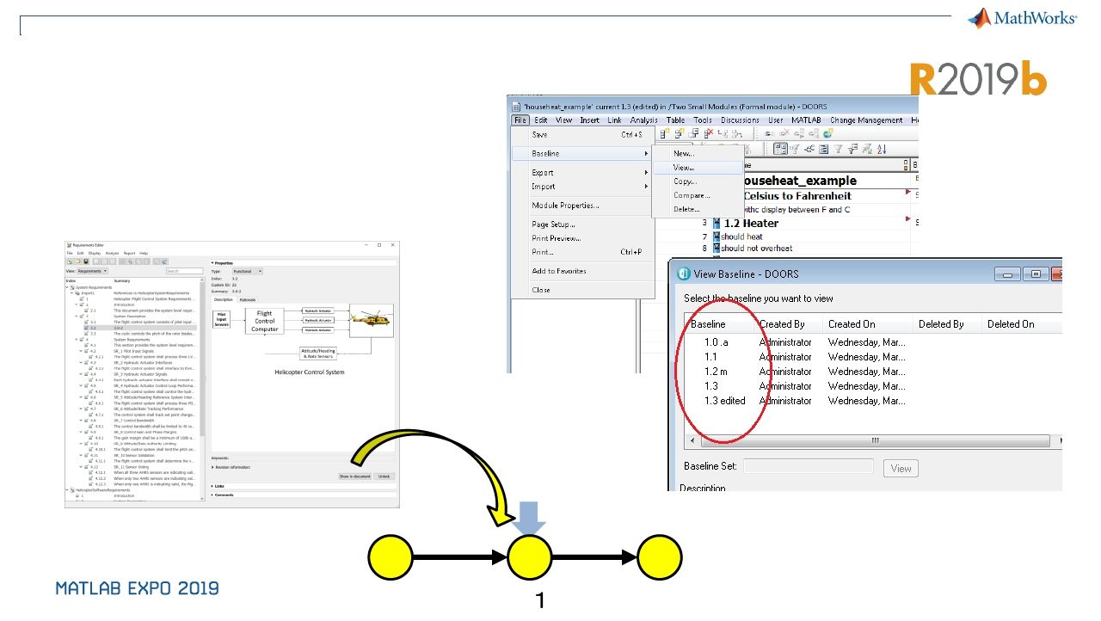Select baseline 1.3 edited row
The height and width of the screenshot is (621, 1101).
873,401
